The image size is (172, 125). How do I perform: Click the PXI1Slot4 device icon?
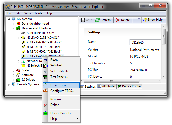pyautogui.click(x=23, y=52)
